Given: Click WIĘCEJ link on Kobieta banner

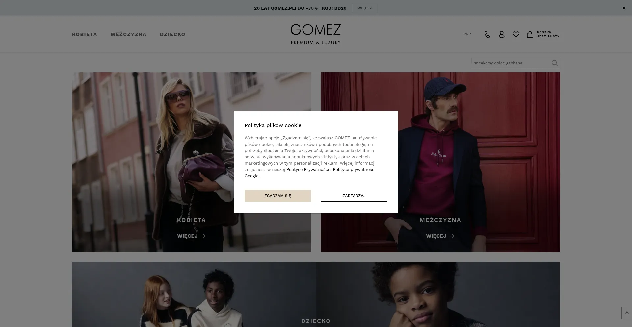Looking at the screenshot, I should [x=192, y=236].
